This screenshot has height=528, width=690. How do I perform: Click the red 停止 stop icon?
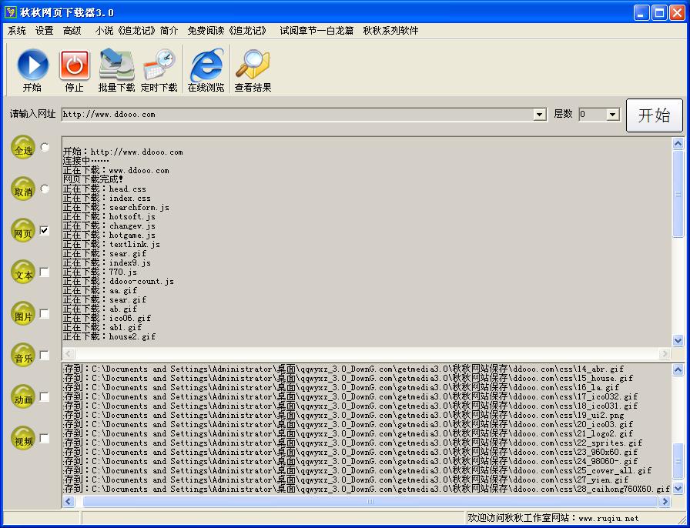tap(75, 65)
